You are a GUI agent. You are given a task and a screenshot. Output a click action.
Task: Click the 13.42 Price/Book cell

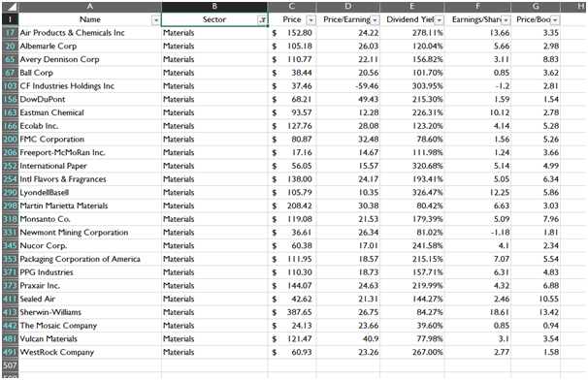point(536,312)
